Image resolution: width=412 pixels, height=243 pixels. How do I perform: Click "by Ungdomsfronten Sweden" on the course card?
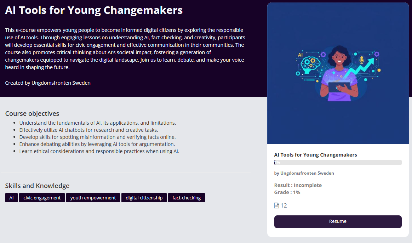(304, 173)
